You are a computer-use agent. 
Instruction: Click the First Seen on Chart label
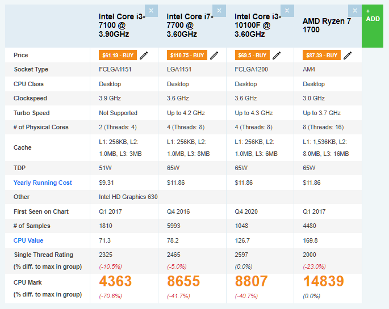click(x=41, y=211)
